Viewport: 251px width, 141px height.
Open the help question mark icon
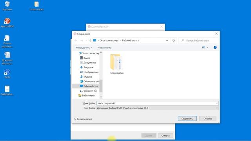tap(215, 47)
